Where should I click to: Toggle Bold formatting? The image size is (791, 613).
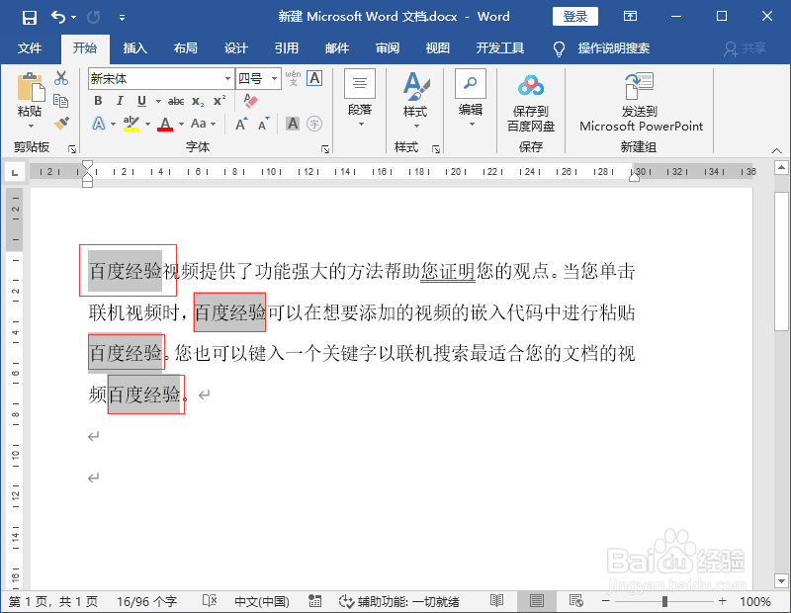[98, 101]
